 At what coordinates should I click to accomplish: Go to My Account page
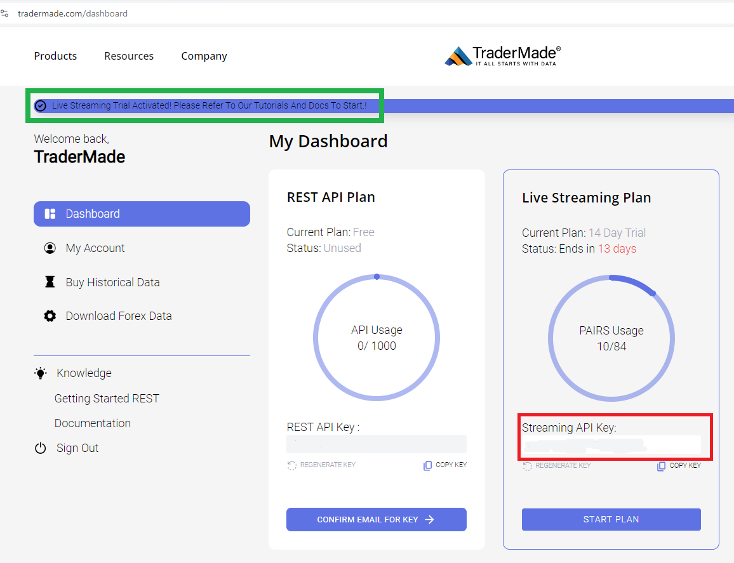95,248
